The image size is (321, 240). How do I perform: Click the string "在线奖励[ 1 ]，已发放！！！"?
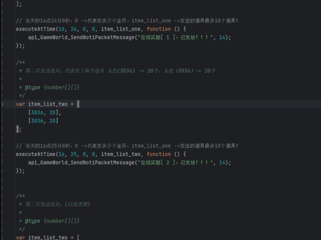click(176, 37)
